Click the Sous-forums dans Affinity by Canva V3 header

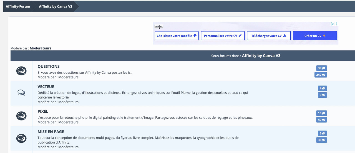pos(246,56)
